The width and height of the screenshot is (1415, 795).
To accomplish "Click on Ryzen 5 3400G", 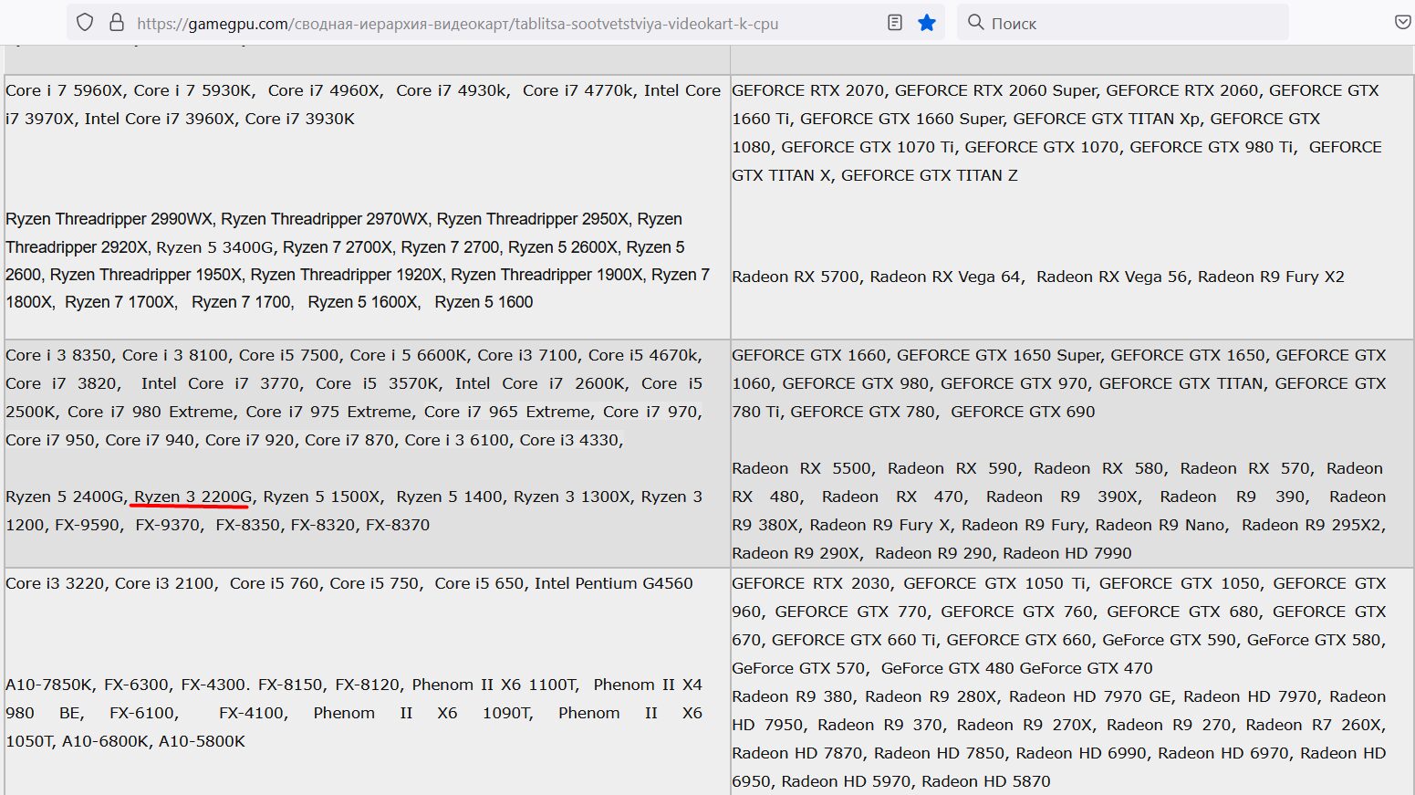I will click(214, 247).
